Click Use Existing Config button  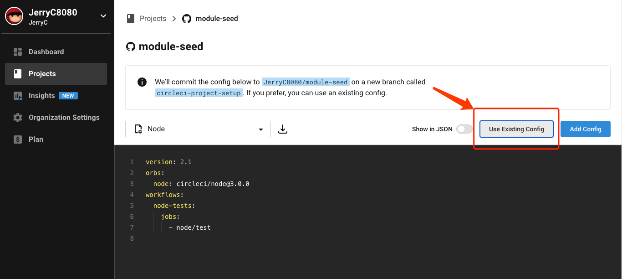[x=516, y=129]
